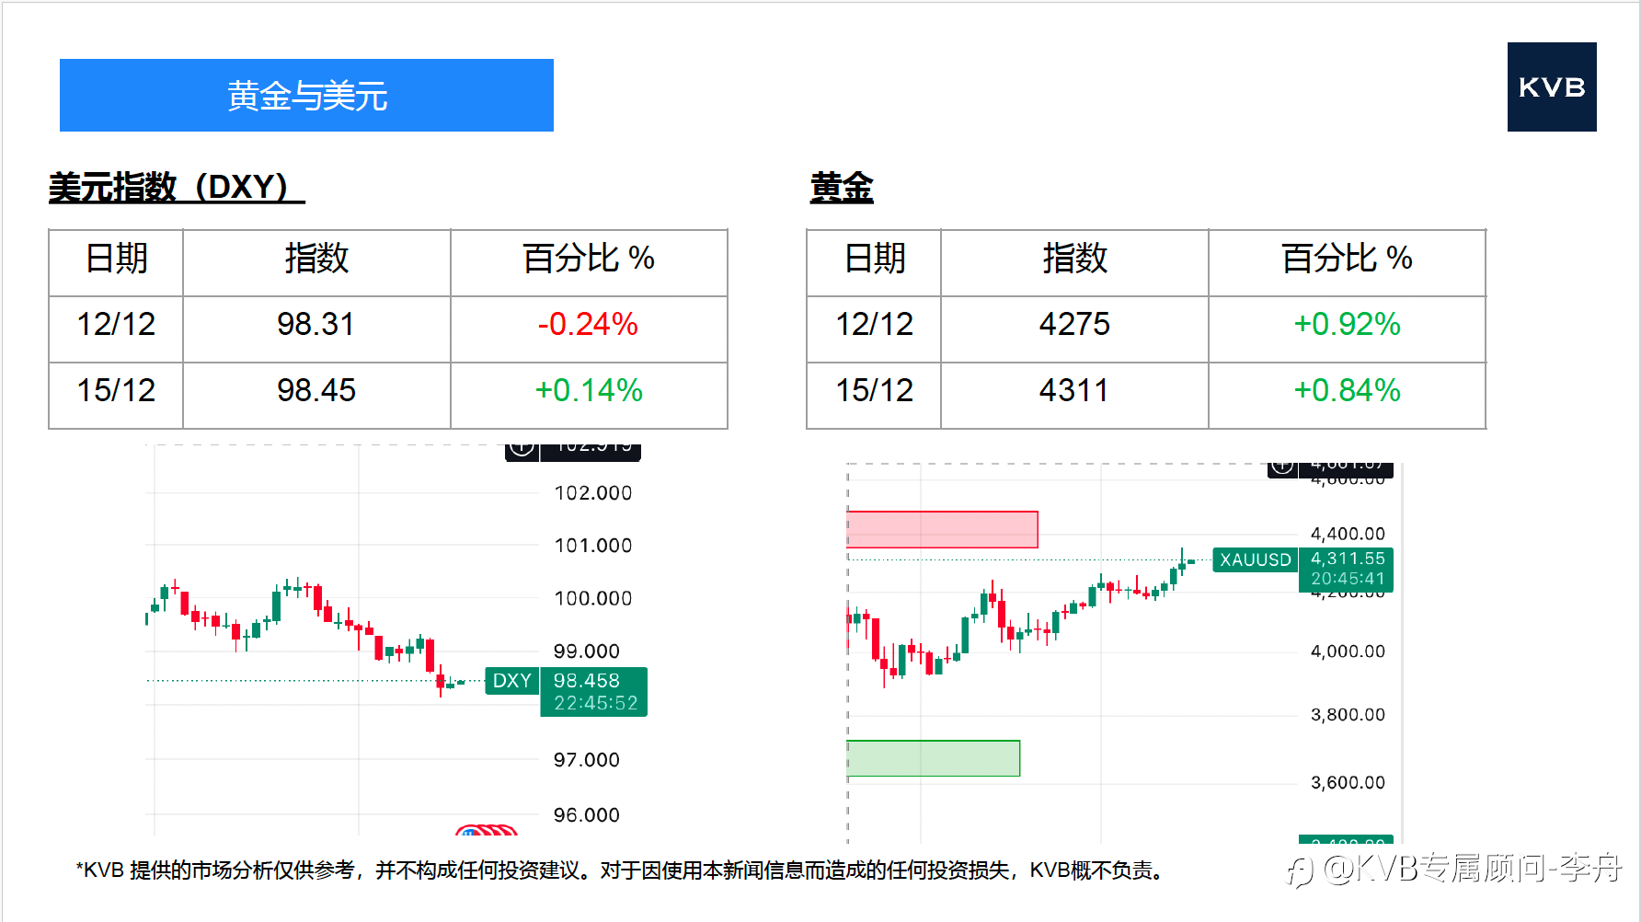Click the 4,000.00 gold axis label
Screen dimensions: 1641x922
(x=1347, y=652)
